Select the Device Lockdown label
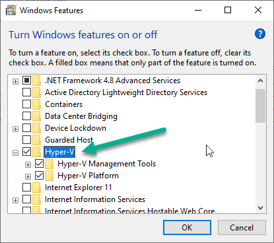 click(x=75, y=128)
